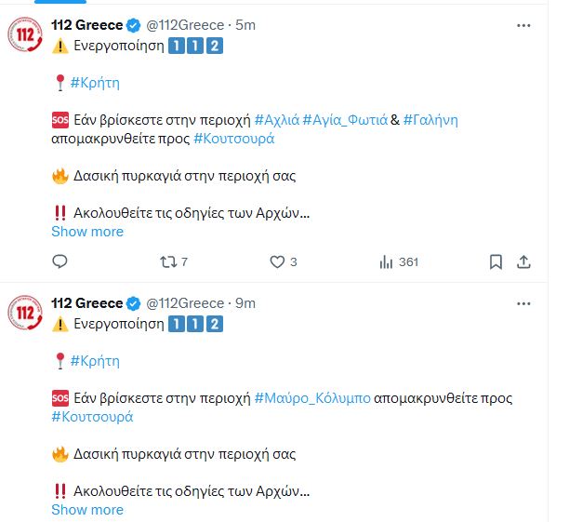Share the first 112 Greece tweet
Screen dimensions: 569x522
pyautogui.click(x=523, y=262)
